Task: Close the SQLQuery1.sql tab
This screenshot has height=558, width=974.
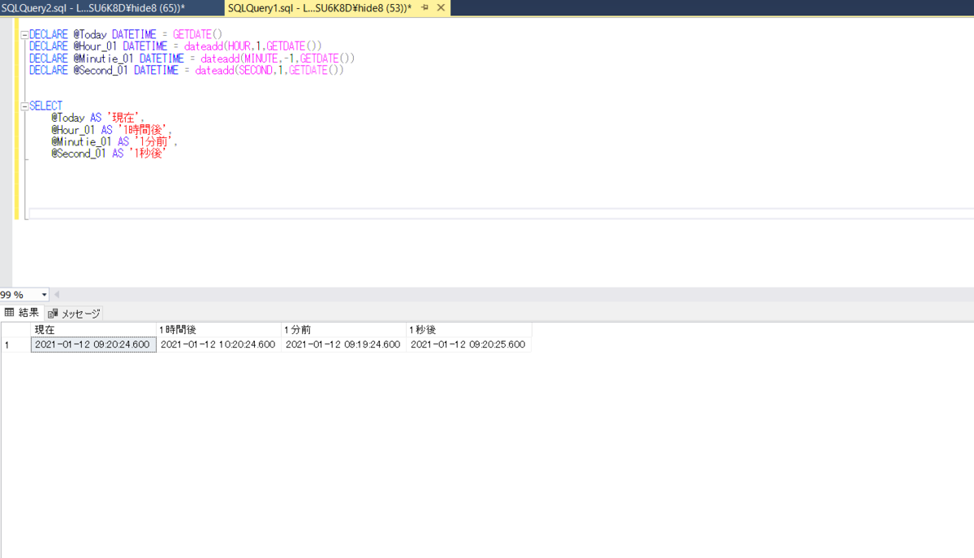Action: tap(441, 7)
